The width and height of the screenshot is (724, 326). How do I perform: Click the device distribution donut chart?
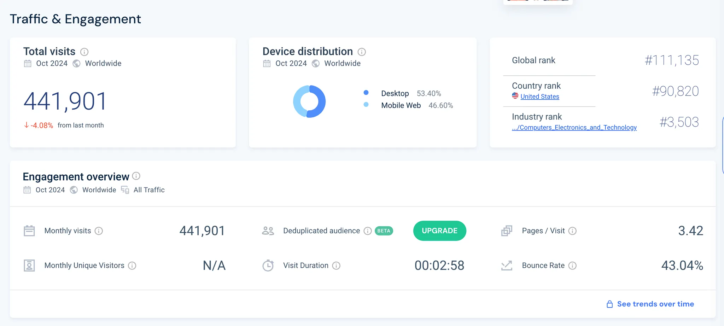(318, 101)
